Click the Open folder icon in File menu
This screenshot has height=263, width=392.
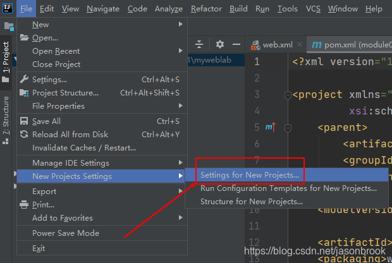tap(24, 37)
